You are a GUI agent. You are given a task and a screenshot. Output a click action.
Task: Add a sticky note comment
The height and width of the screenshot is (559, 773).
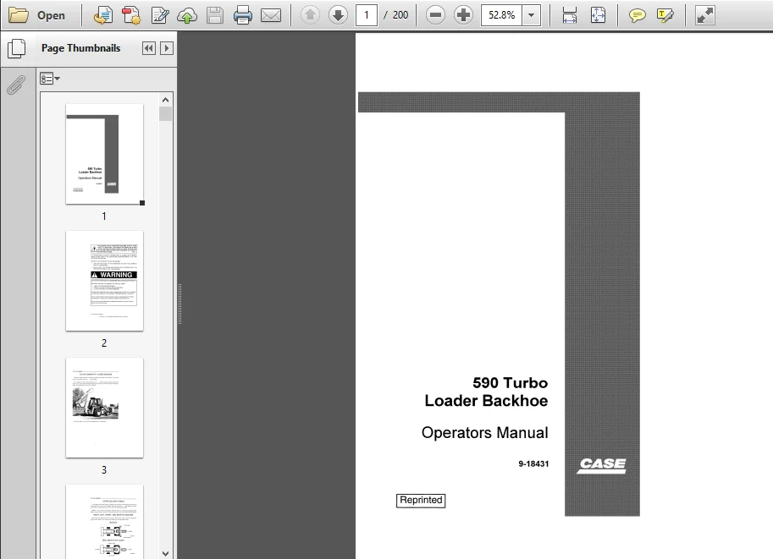point(637,16)
